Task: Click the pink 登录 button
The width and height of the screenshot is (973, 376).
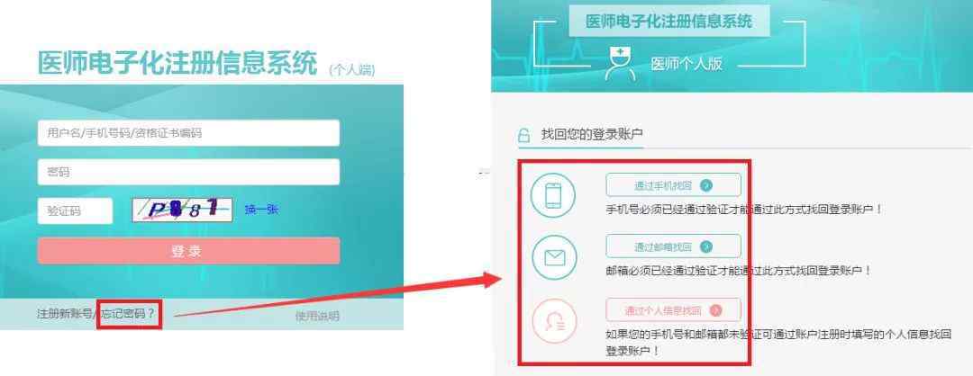Action: point(188,251)
